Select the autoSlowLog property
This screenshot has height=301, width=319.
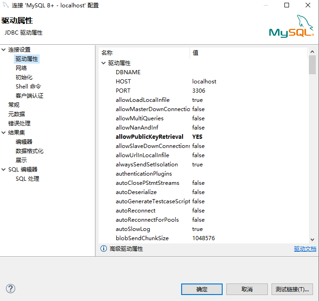133,229
